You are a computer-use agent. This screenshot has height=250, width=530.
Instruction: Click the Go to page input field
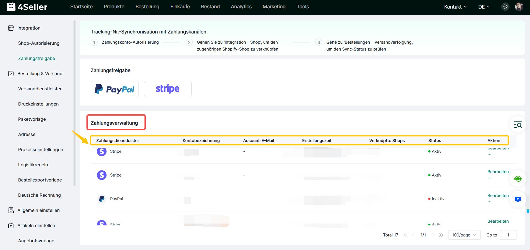tap(508, 235)
